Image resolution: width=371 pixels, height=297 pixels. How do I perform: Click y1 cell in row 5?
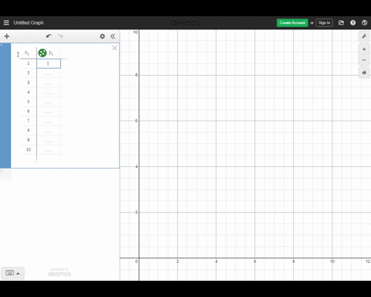click(x=49, y=102)
